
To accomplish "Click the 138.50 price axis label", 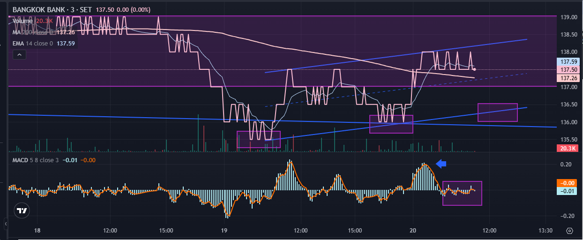I will pyautogui.click(x=568, y=35).
